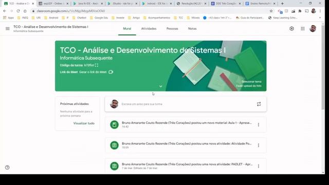Open options for the Atividade Po... post
Image resolution: width=329 pixels, height=185 pixels.
259,145
